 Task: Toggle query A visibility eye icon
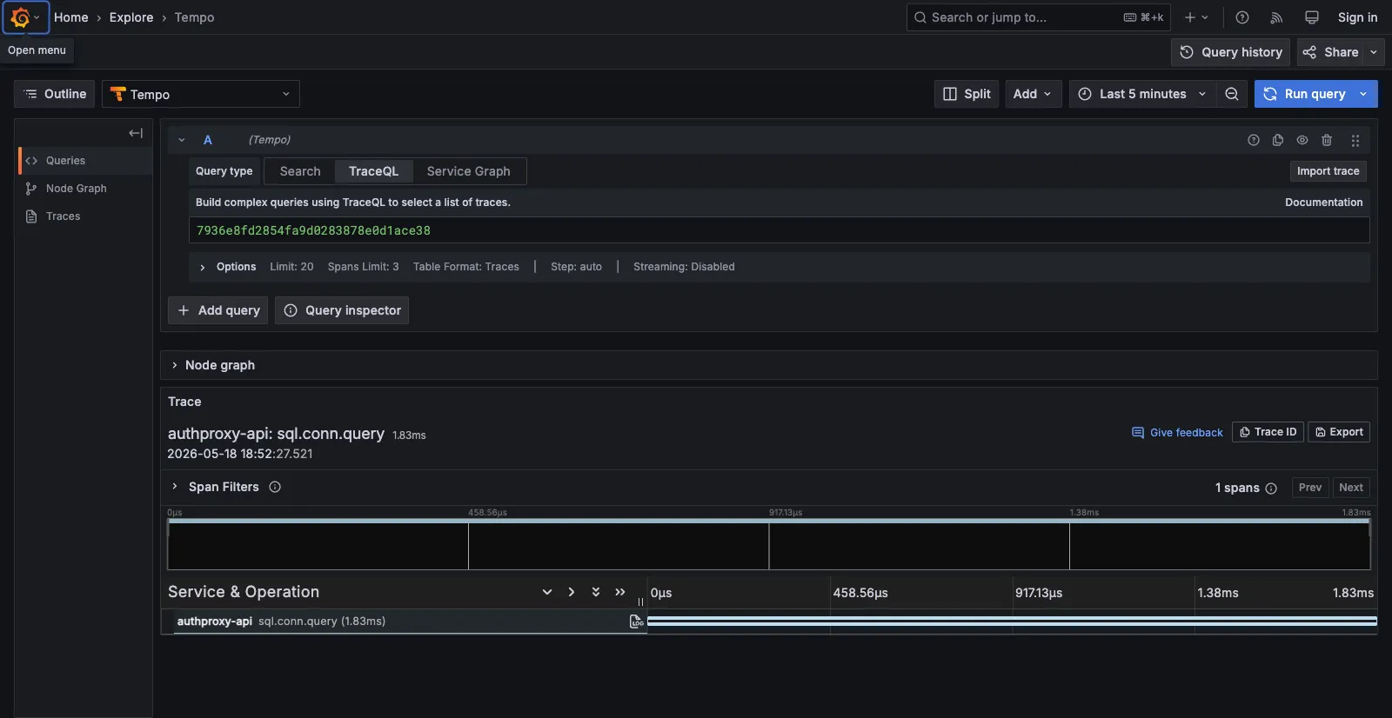(x=1302, y=140)
